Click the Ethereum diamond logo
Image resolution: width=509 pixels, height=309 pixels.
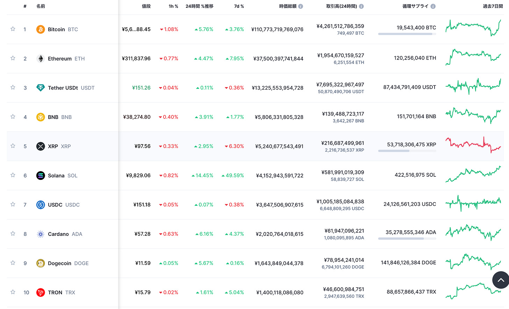point(41,58)
